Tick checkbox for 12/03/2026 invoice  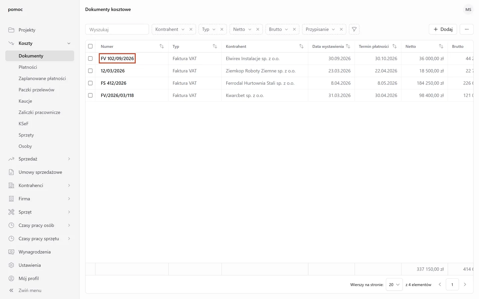click(90, 71)
